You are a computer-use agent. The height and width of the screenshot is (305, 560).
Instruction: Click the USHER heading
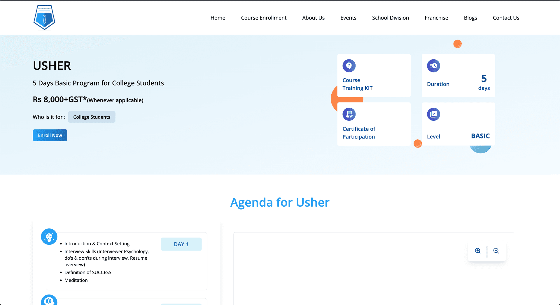[52, 66]
